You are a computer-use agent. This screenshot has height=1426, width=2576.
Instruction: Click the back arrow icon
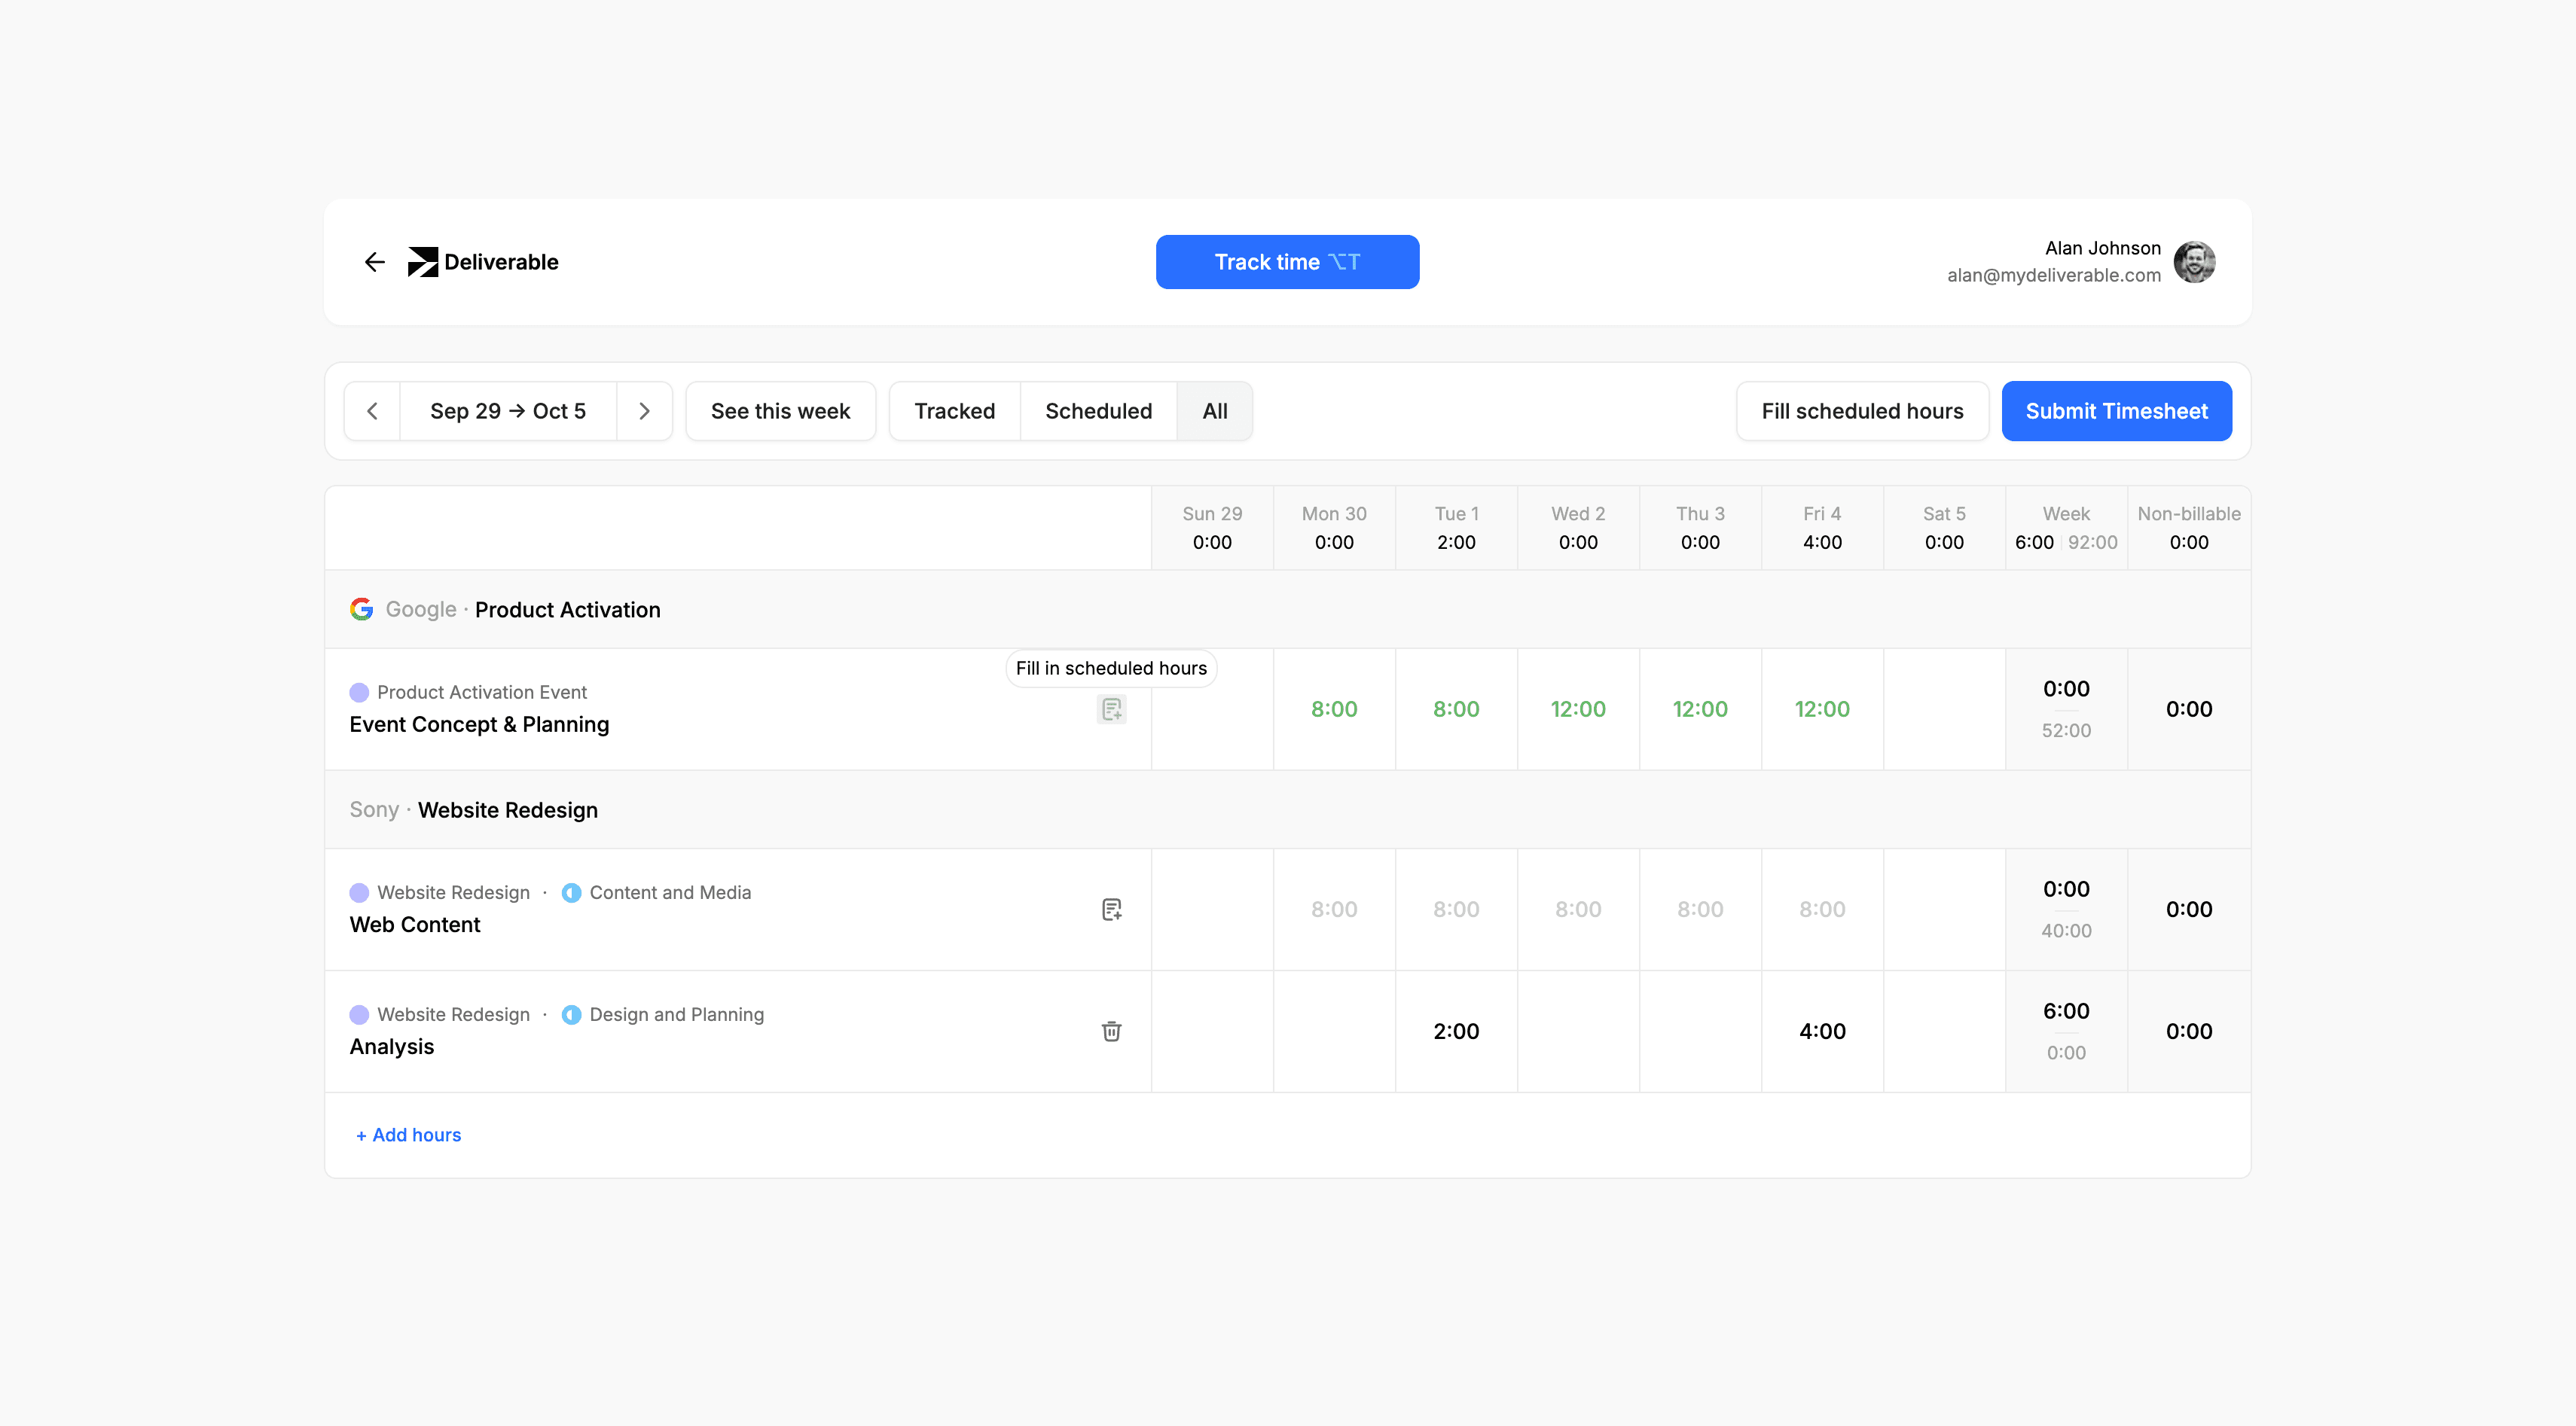click(375, 262)
